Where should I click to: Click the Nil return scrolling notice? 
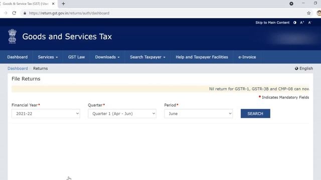click(x=259, y=89)
